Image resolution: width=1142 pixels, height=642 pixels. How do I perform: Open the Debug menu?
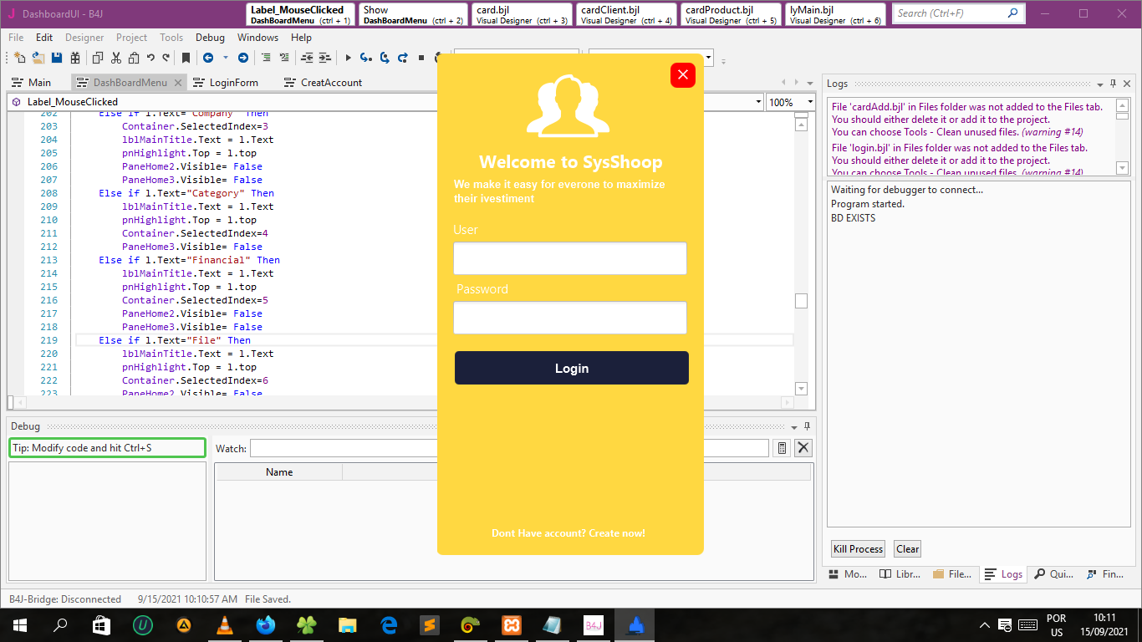[210, 38]
